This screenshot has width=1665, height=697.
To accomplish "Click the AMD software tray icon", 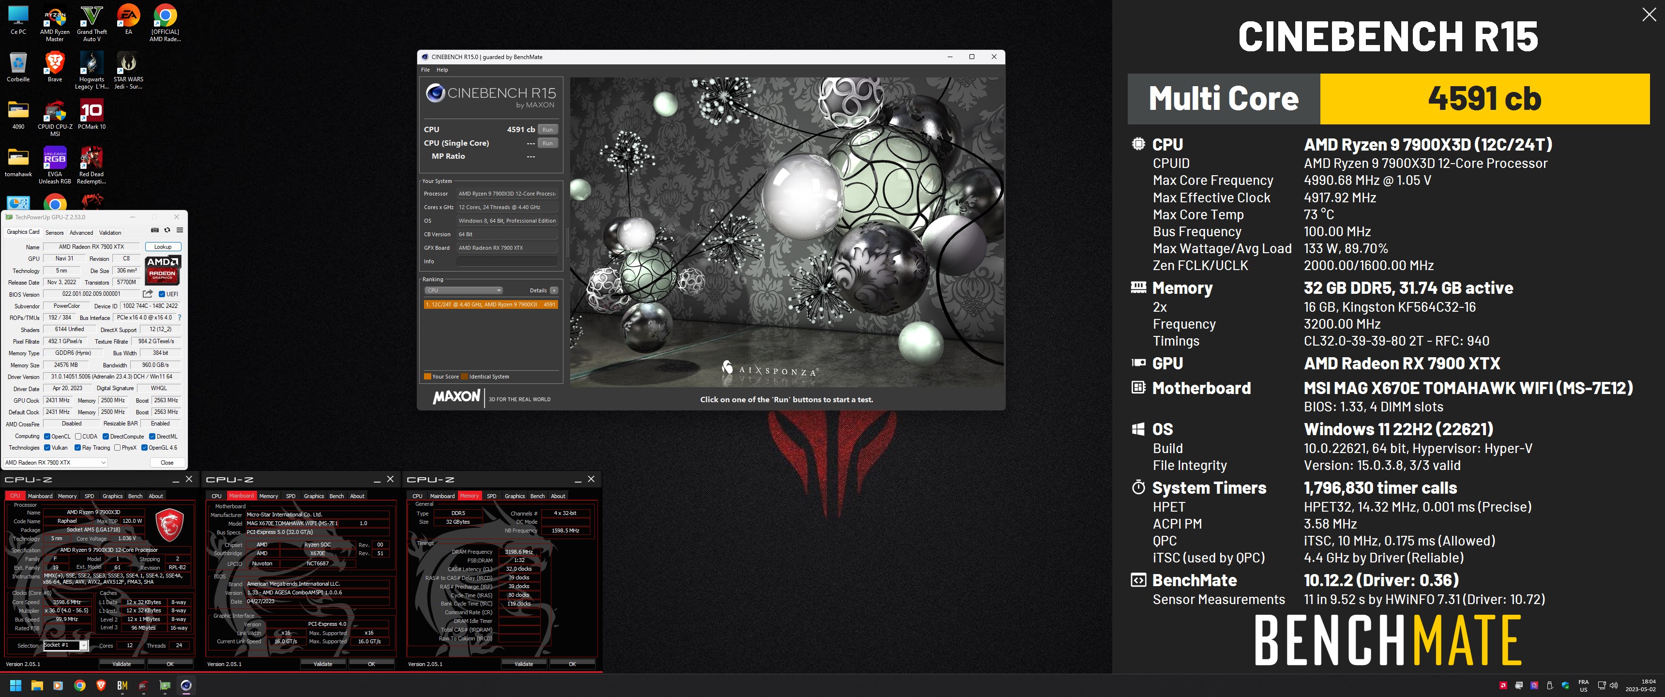I will coord(1503,685).
